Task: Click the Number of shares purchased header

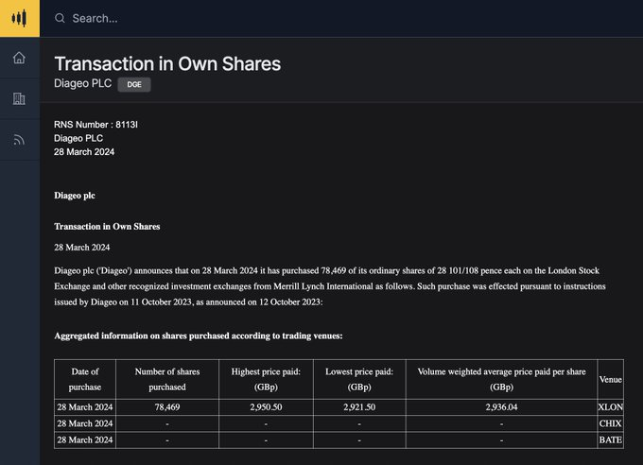Action: pyautogui.click(x=167, y=379)
